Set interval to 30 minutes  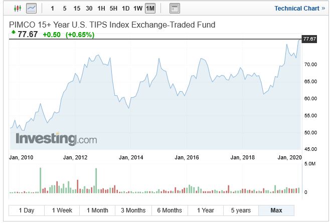(89, 9)
